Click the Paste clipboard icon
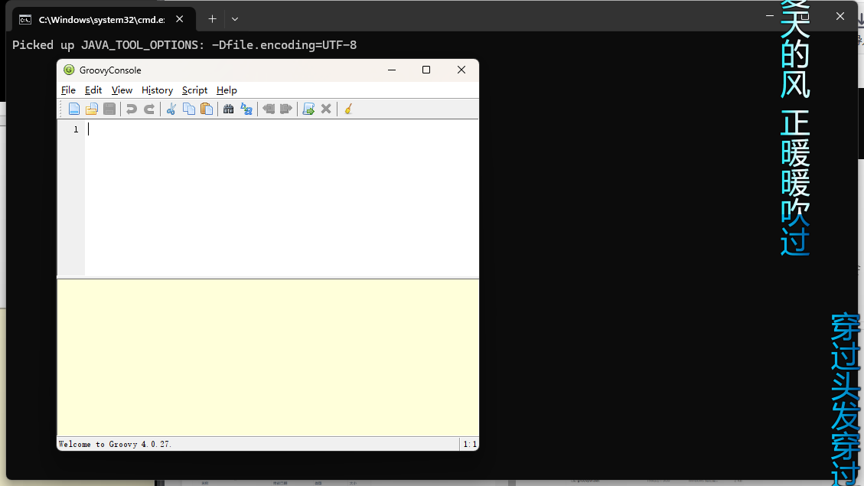Viewport: 864px width, 486px height. (207, 109)
